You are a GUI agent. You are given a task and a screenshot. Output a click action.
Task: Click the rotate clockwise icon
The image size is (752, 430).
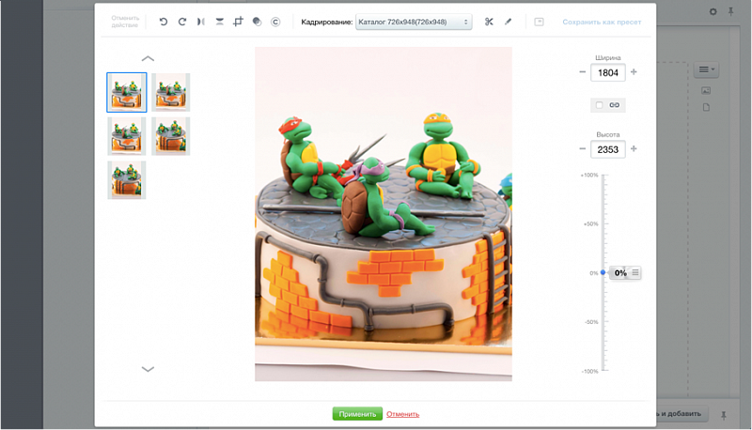coord(182,22)
